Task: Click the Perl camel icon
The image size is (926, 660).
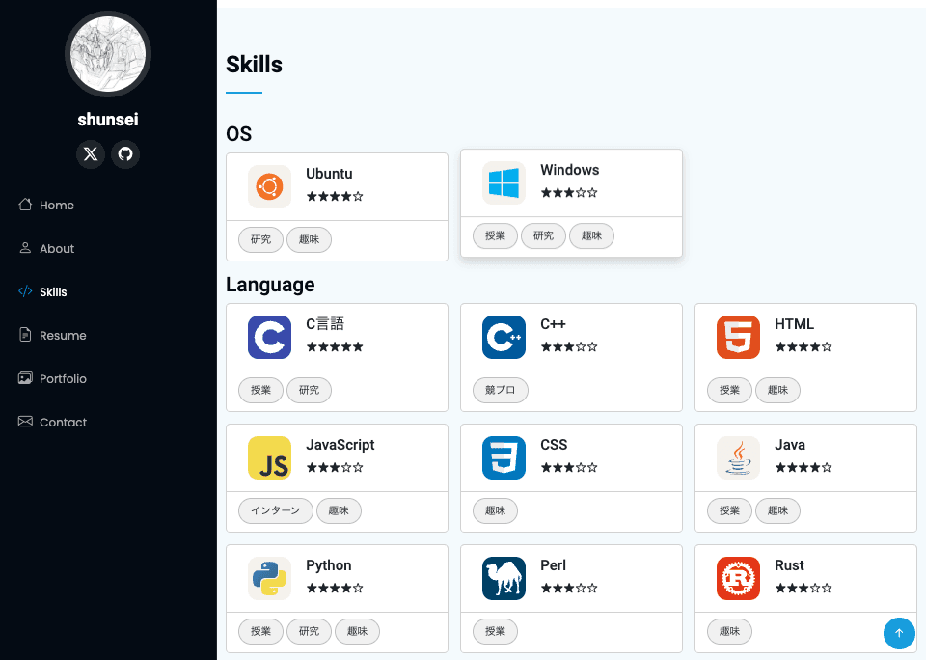Action: [x=504, y=578]
